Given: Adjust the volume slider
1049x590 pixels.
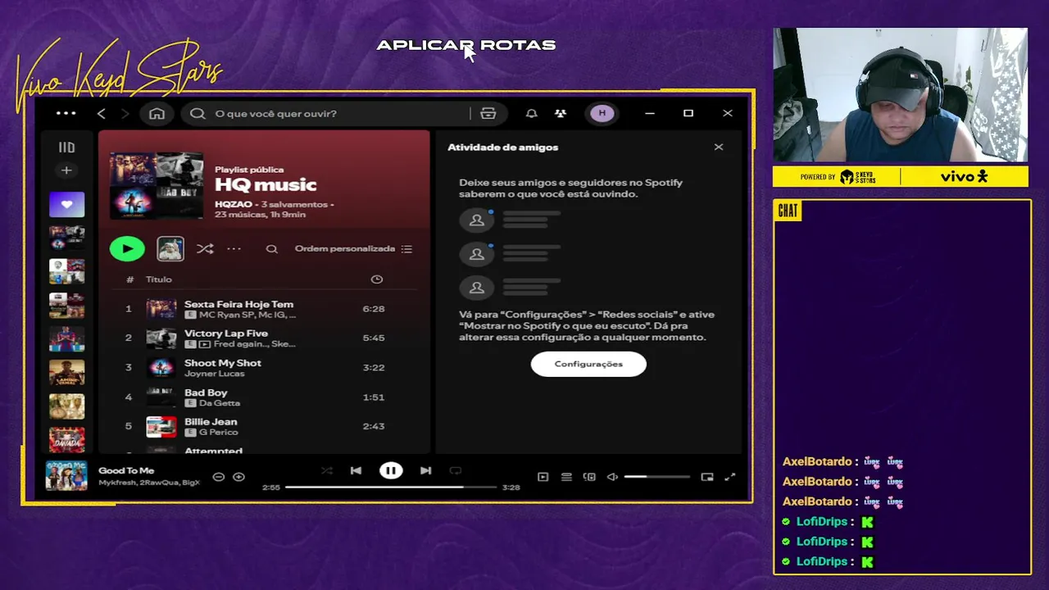Looking at the screenshot, I should 656,477.
